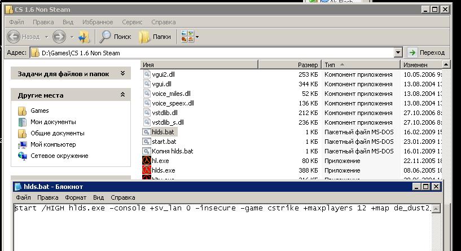
Task: Open Файл menu in Explorer window
Action: tap(16, 22)
